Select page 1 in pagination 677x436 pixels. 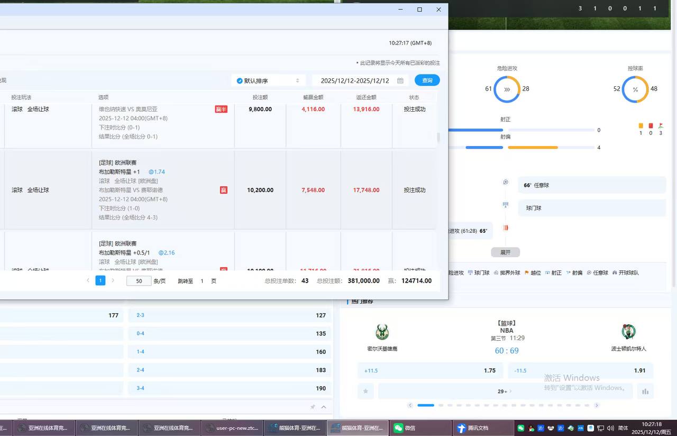[100, 281]
